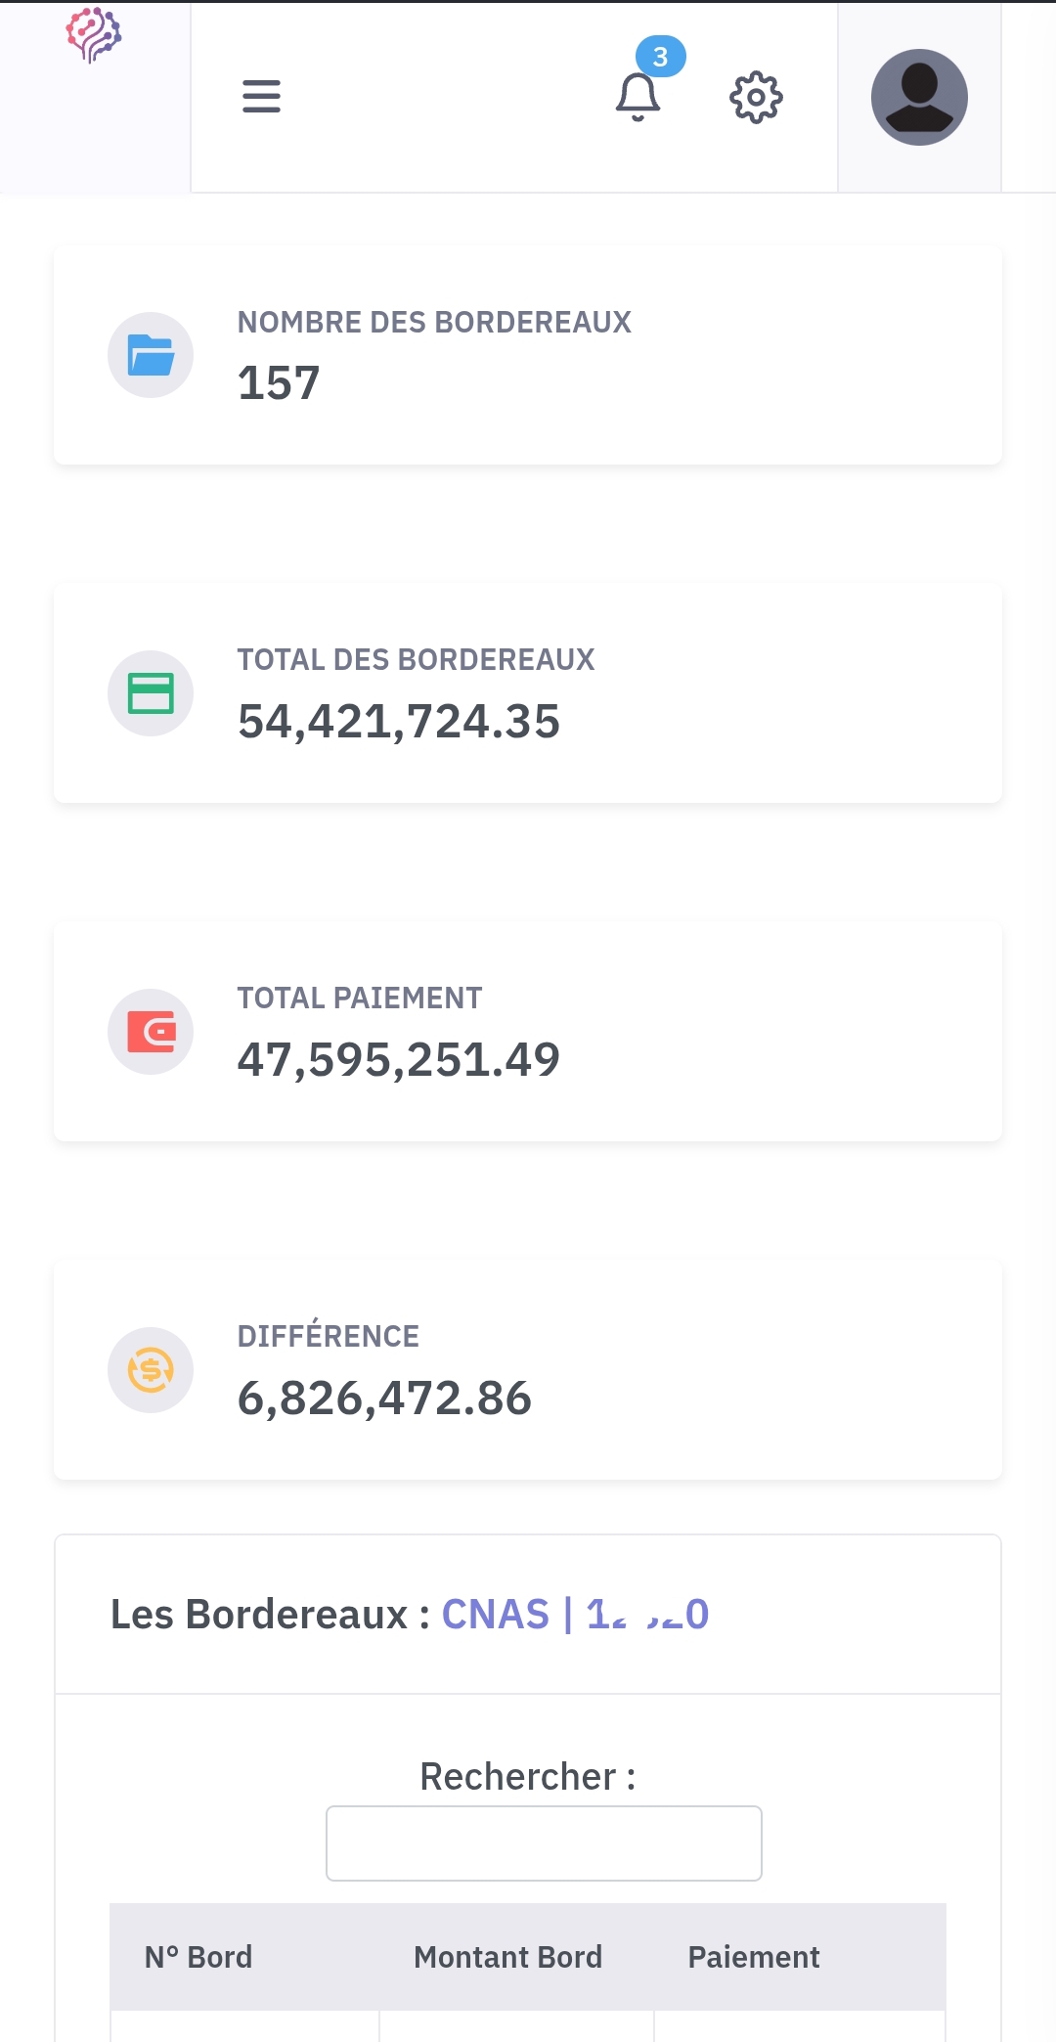Click the 54,421,724.35 total value
1056x2042 pixels.
click(399, 722)
